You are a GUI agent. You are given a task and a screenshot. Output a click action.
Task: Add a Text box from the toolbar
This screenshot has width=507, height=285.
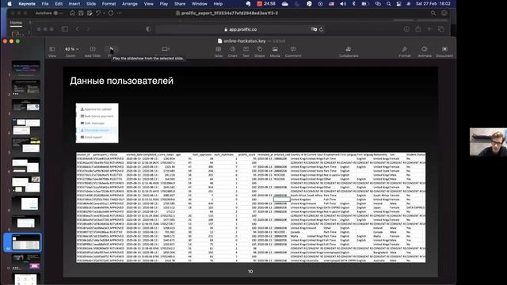click(246, 51)
